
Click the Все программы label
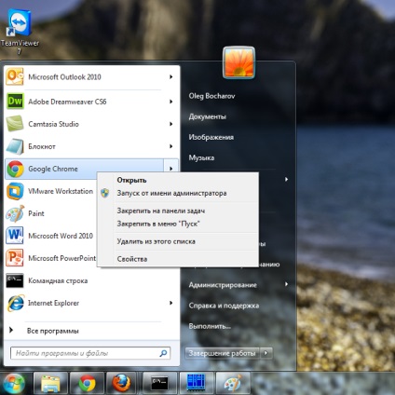click(x=53, y=331)
